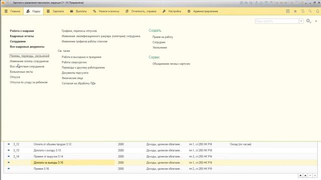
Task: Open the Отпуска link
Action: 15,77
